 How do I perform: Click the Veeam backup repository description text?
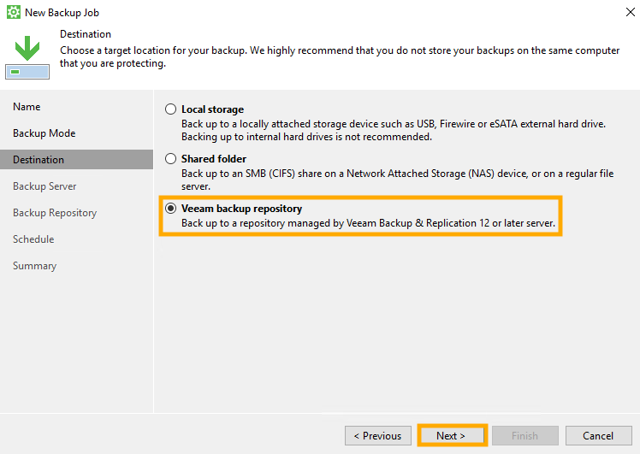[368, 224]
